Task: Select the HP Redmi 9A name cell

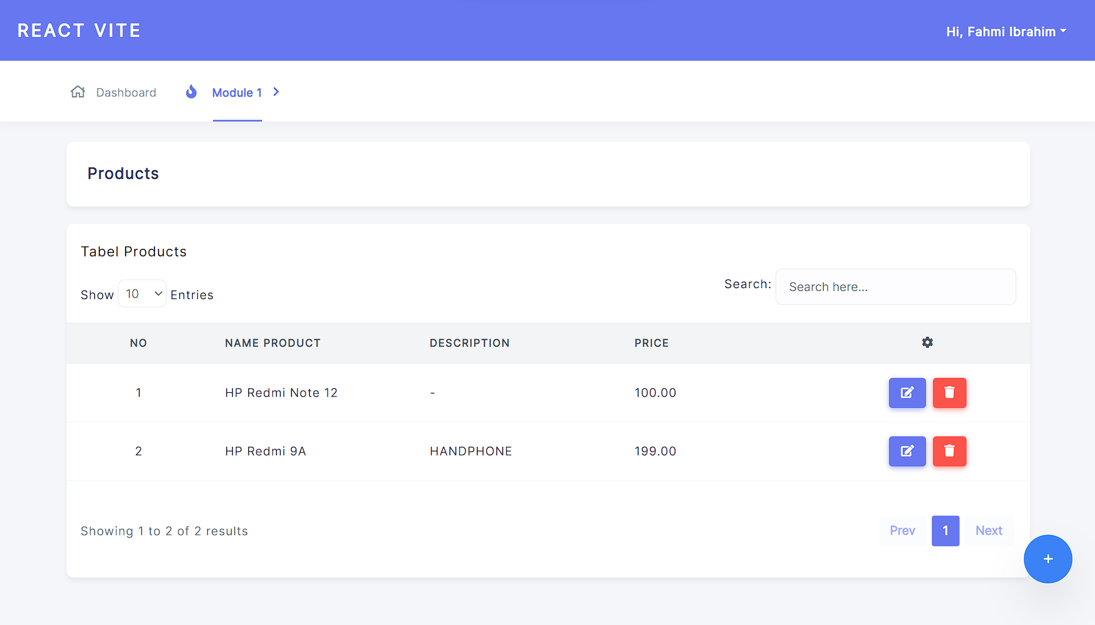Action: [x=266, y=451]
